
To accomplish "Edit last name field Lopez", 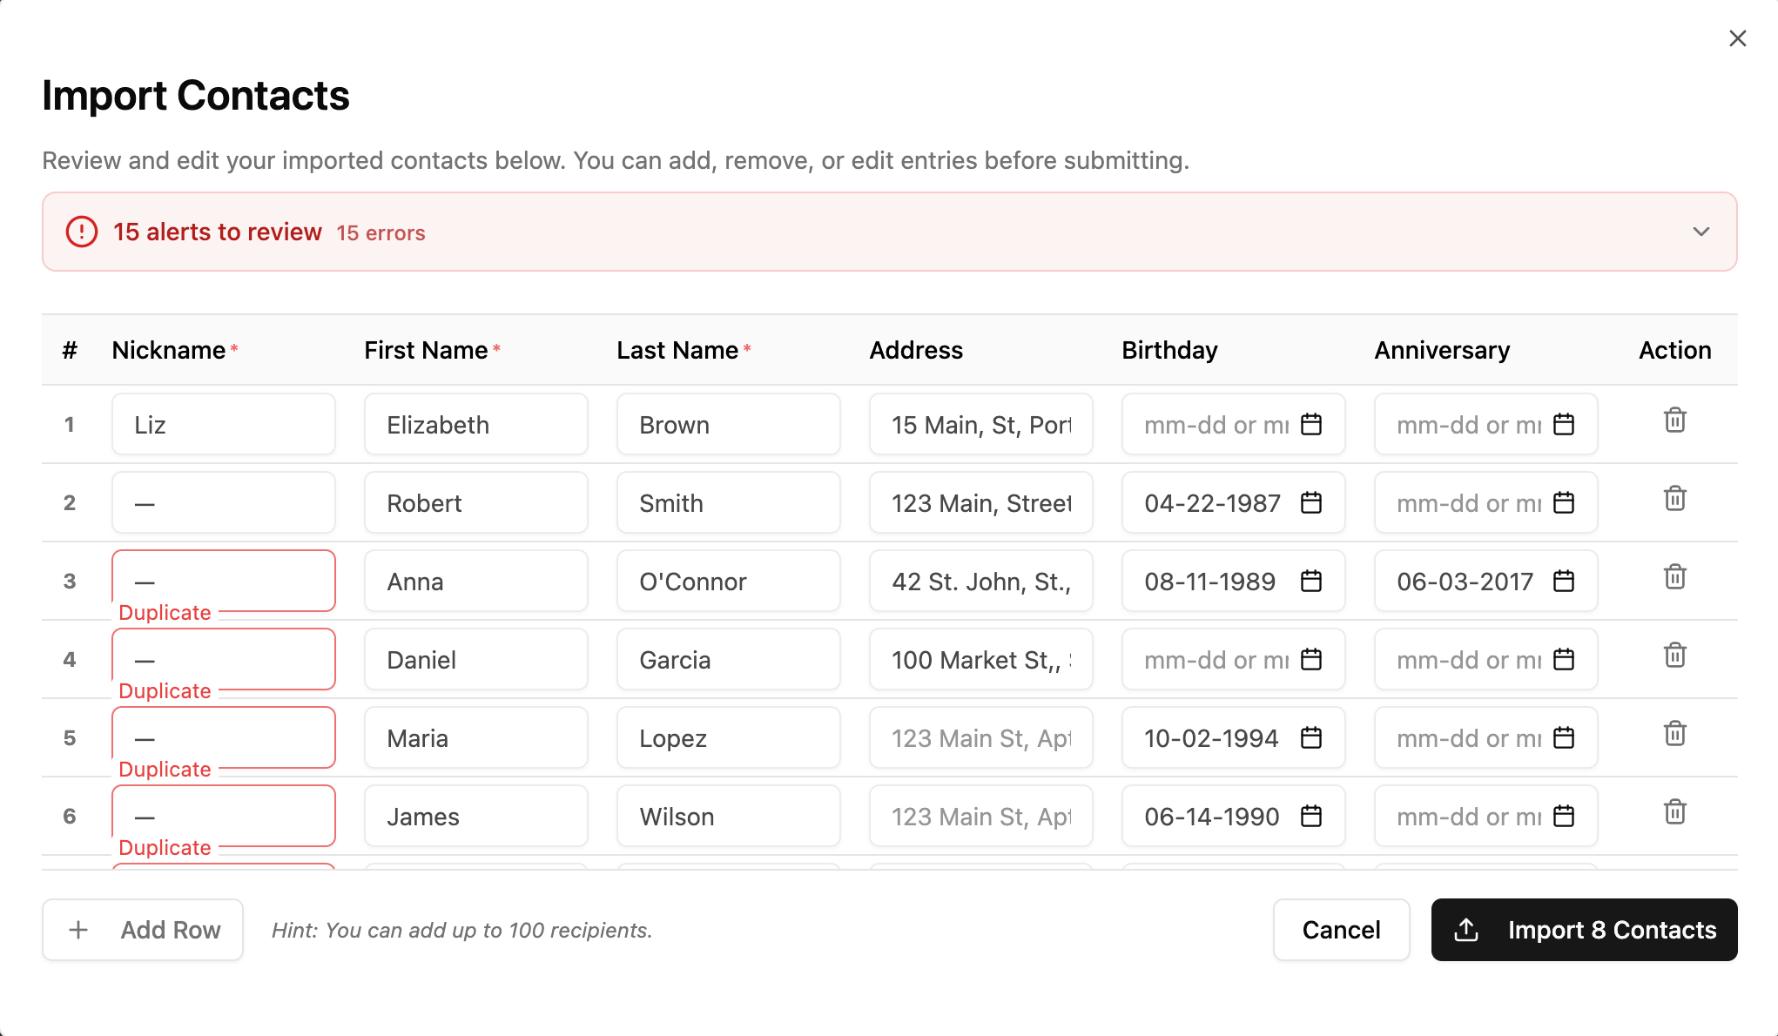I will pos(729,737).
